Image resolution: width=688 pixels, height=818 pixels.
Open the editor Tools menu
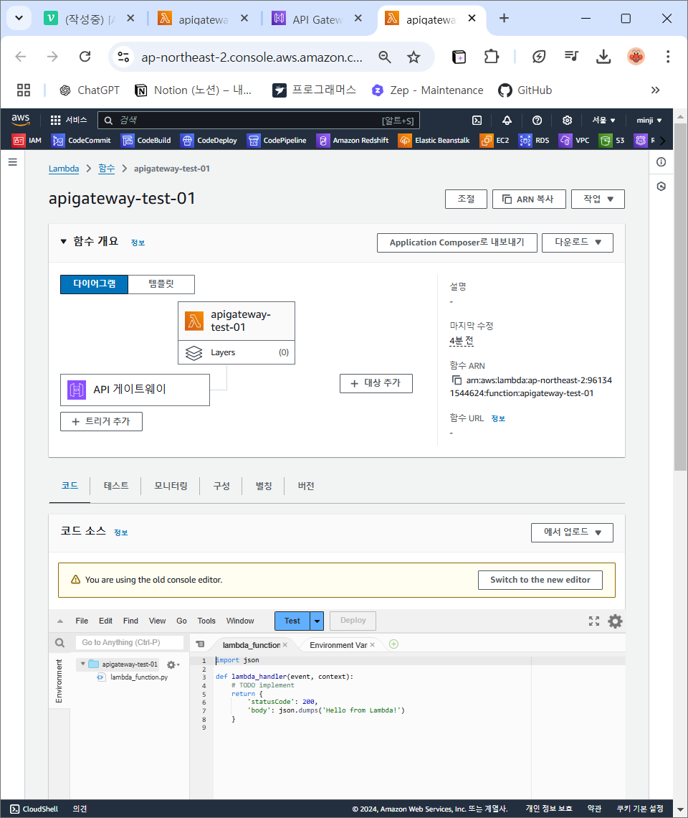point(206,621)
